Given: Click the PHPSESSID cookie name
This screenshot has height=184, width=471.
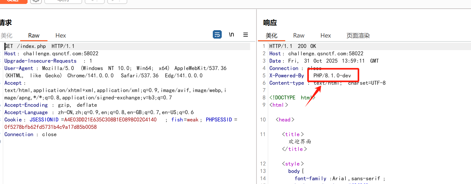Looking at the screenshot, I should pos(219,120).
